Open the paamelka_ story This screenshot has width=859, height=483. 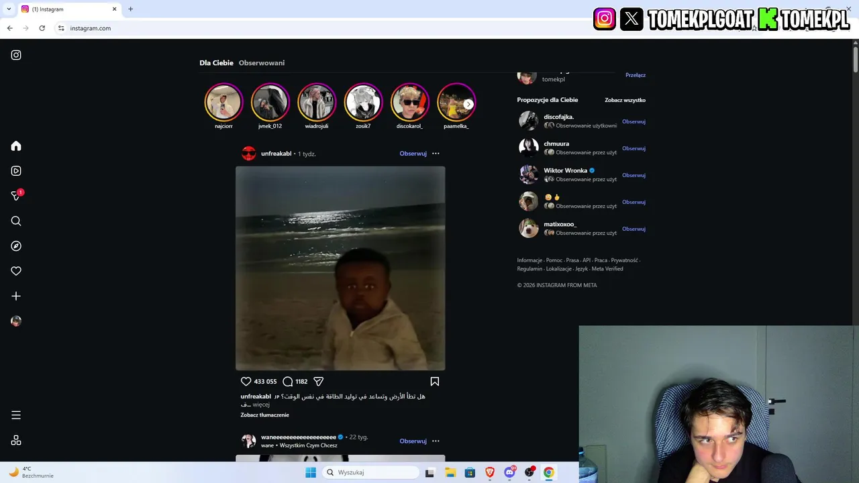[x=456, y=102]
